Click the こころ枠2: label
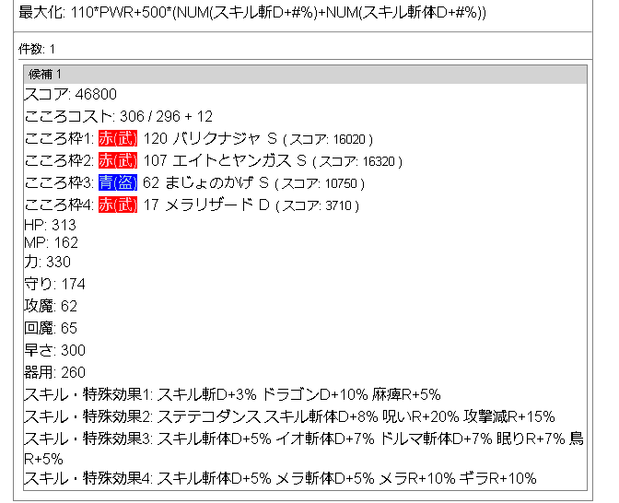Image resolution: width=619 pixels, height=503 pixels. point(59,160)
